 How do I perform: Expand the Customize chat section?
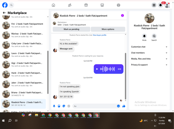[x=149, y=47]
